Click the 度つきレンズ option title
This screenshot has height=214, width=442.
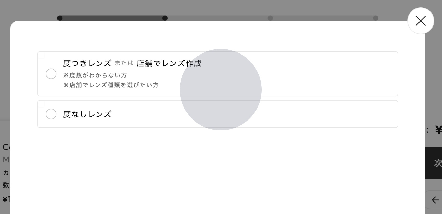click(x=87, y=63)
